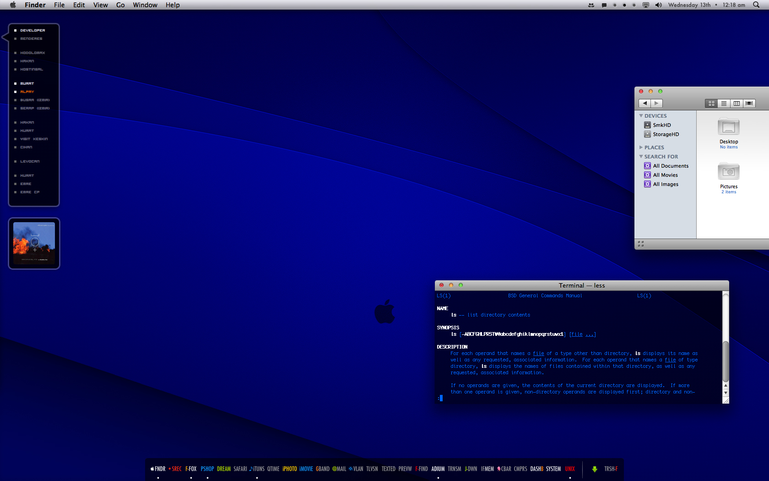
Task: Open F-FIND in the dock
Action: click(x=422, y=469)
